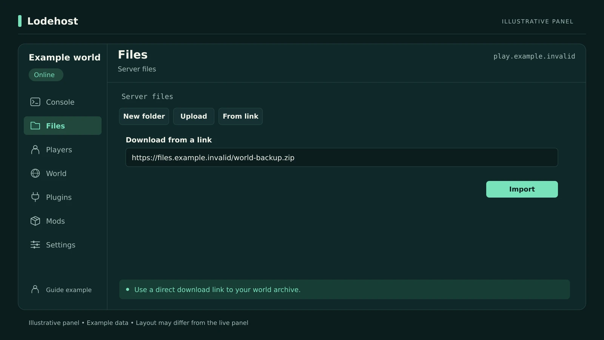Click the Mods cube icon
Screen dimensions: 604x340
click(35, 221)
